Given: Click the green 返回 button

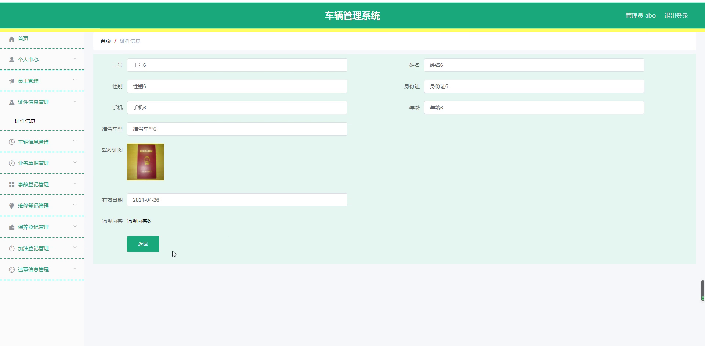Looking at the screenshot, I should click(x=143, y=244).
